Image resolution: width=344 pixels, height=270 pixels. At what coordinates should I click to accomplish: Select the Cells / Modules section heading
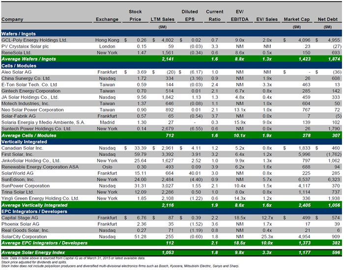click(19, 66)
